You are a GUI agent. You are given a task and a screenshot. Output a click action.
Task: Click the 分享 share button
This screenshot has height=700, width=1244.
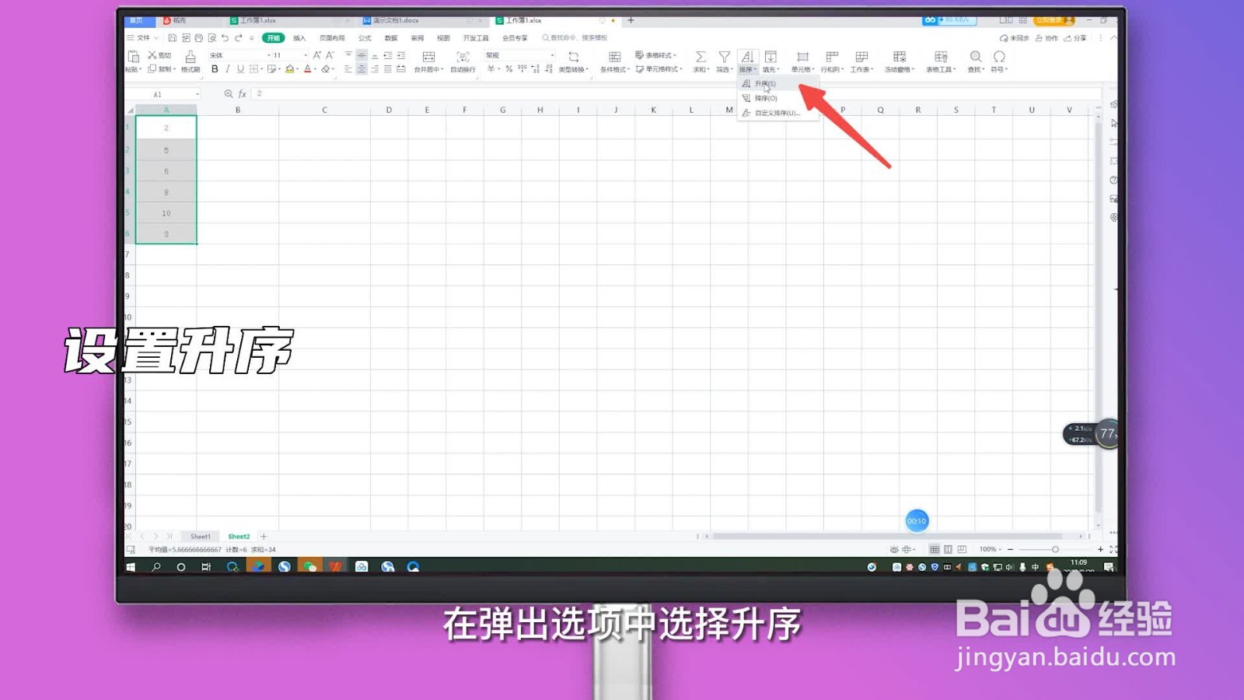pos(1075,37)
